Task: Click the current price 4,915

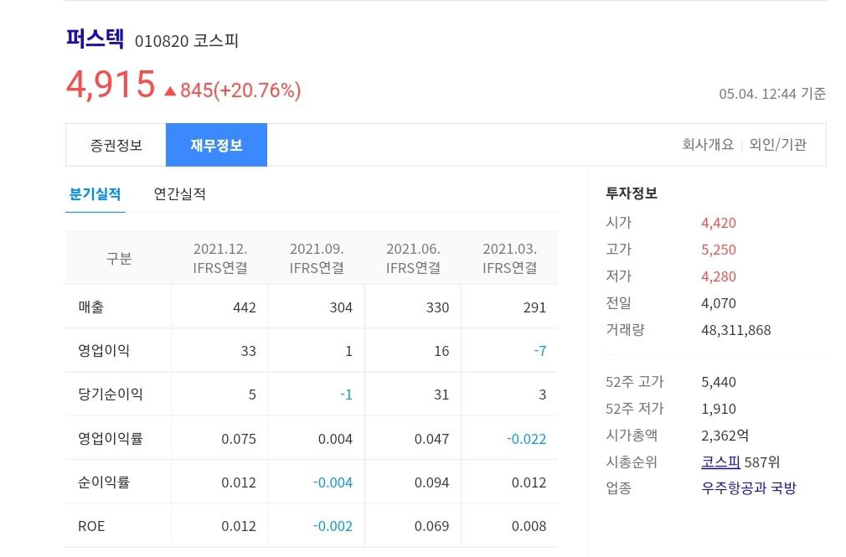Action: click(x=111, y=84)
